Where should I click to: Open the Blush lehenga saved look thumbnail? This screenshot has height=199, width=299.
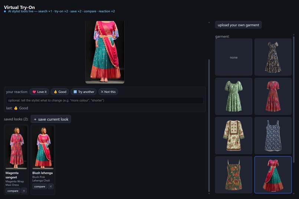tap(43, 147)
